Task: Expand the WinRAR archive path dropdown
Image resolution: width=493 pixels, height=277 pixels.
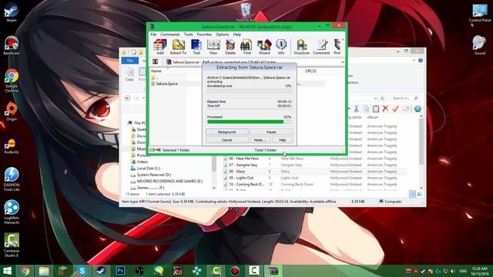Action: [x=342, y=62]
